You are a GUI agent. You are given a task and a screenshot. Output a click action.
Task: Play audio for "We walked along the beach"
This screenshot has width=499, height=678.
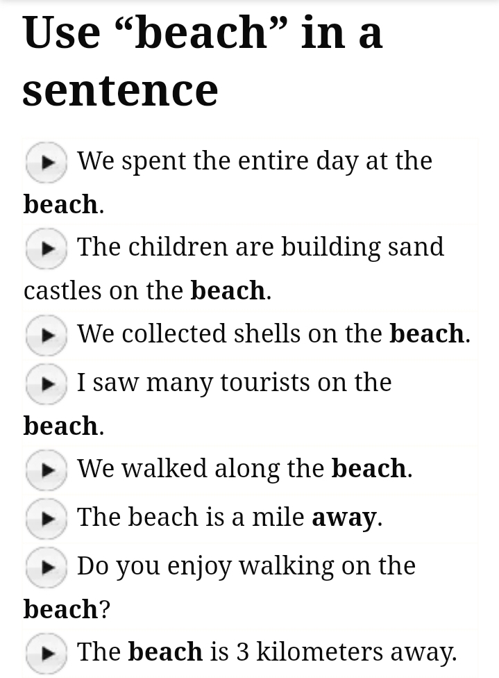[x=46, y=470]
